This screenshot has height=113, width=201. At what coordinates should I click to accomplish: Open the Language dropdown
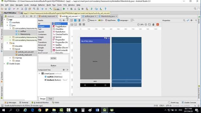[123, 20]
